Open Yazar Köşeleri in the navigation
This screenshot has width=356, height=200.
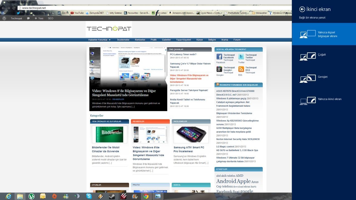[184, 40]
